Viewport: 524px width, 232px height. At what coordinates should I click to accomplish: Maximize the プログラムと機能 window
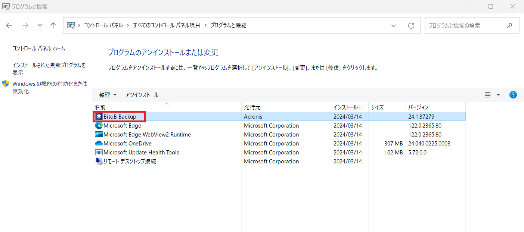(491, 6)
